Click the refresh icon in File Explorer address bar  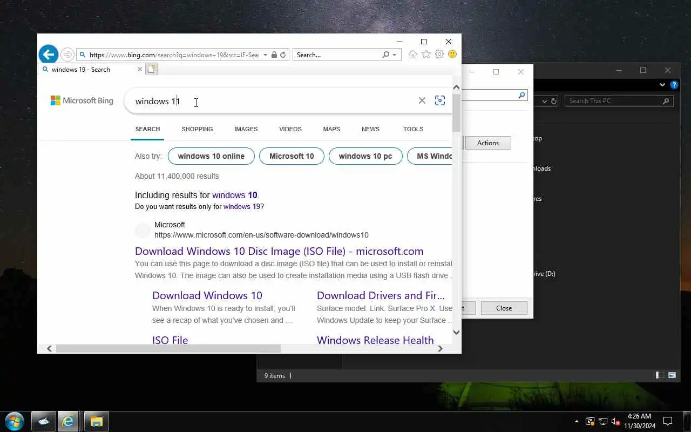(553, 101)
